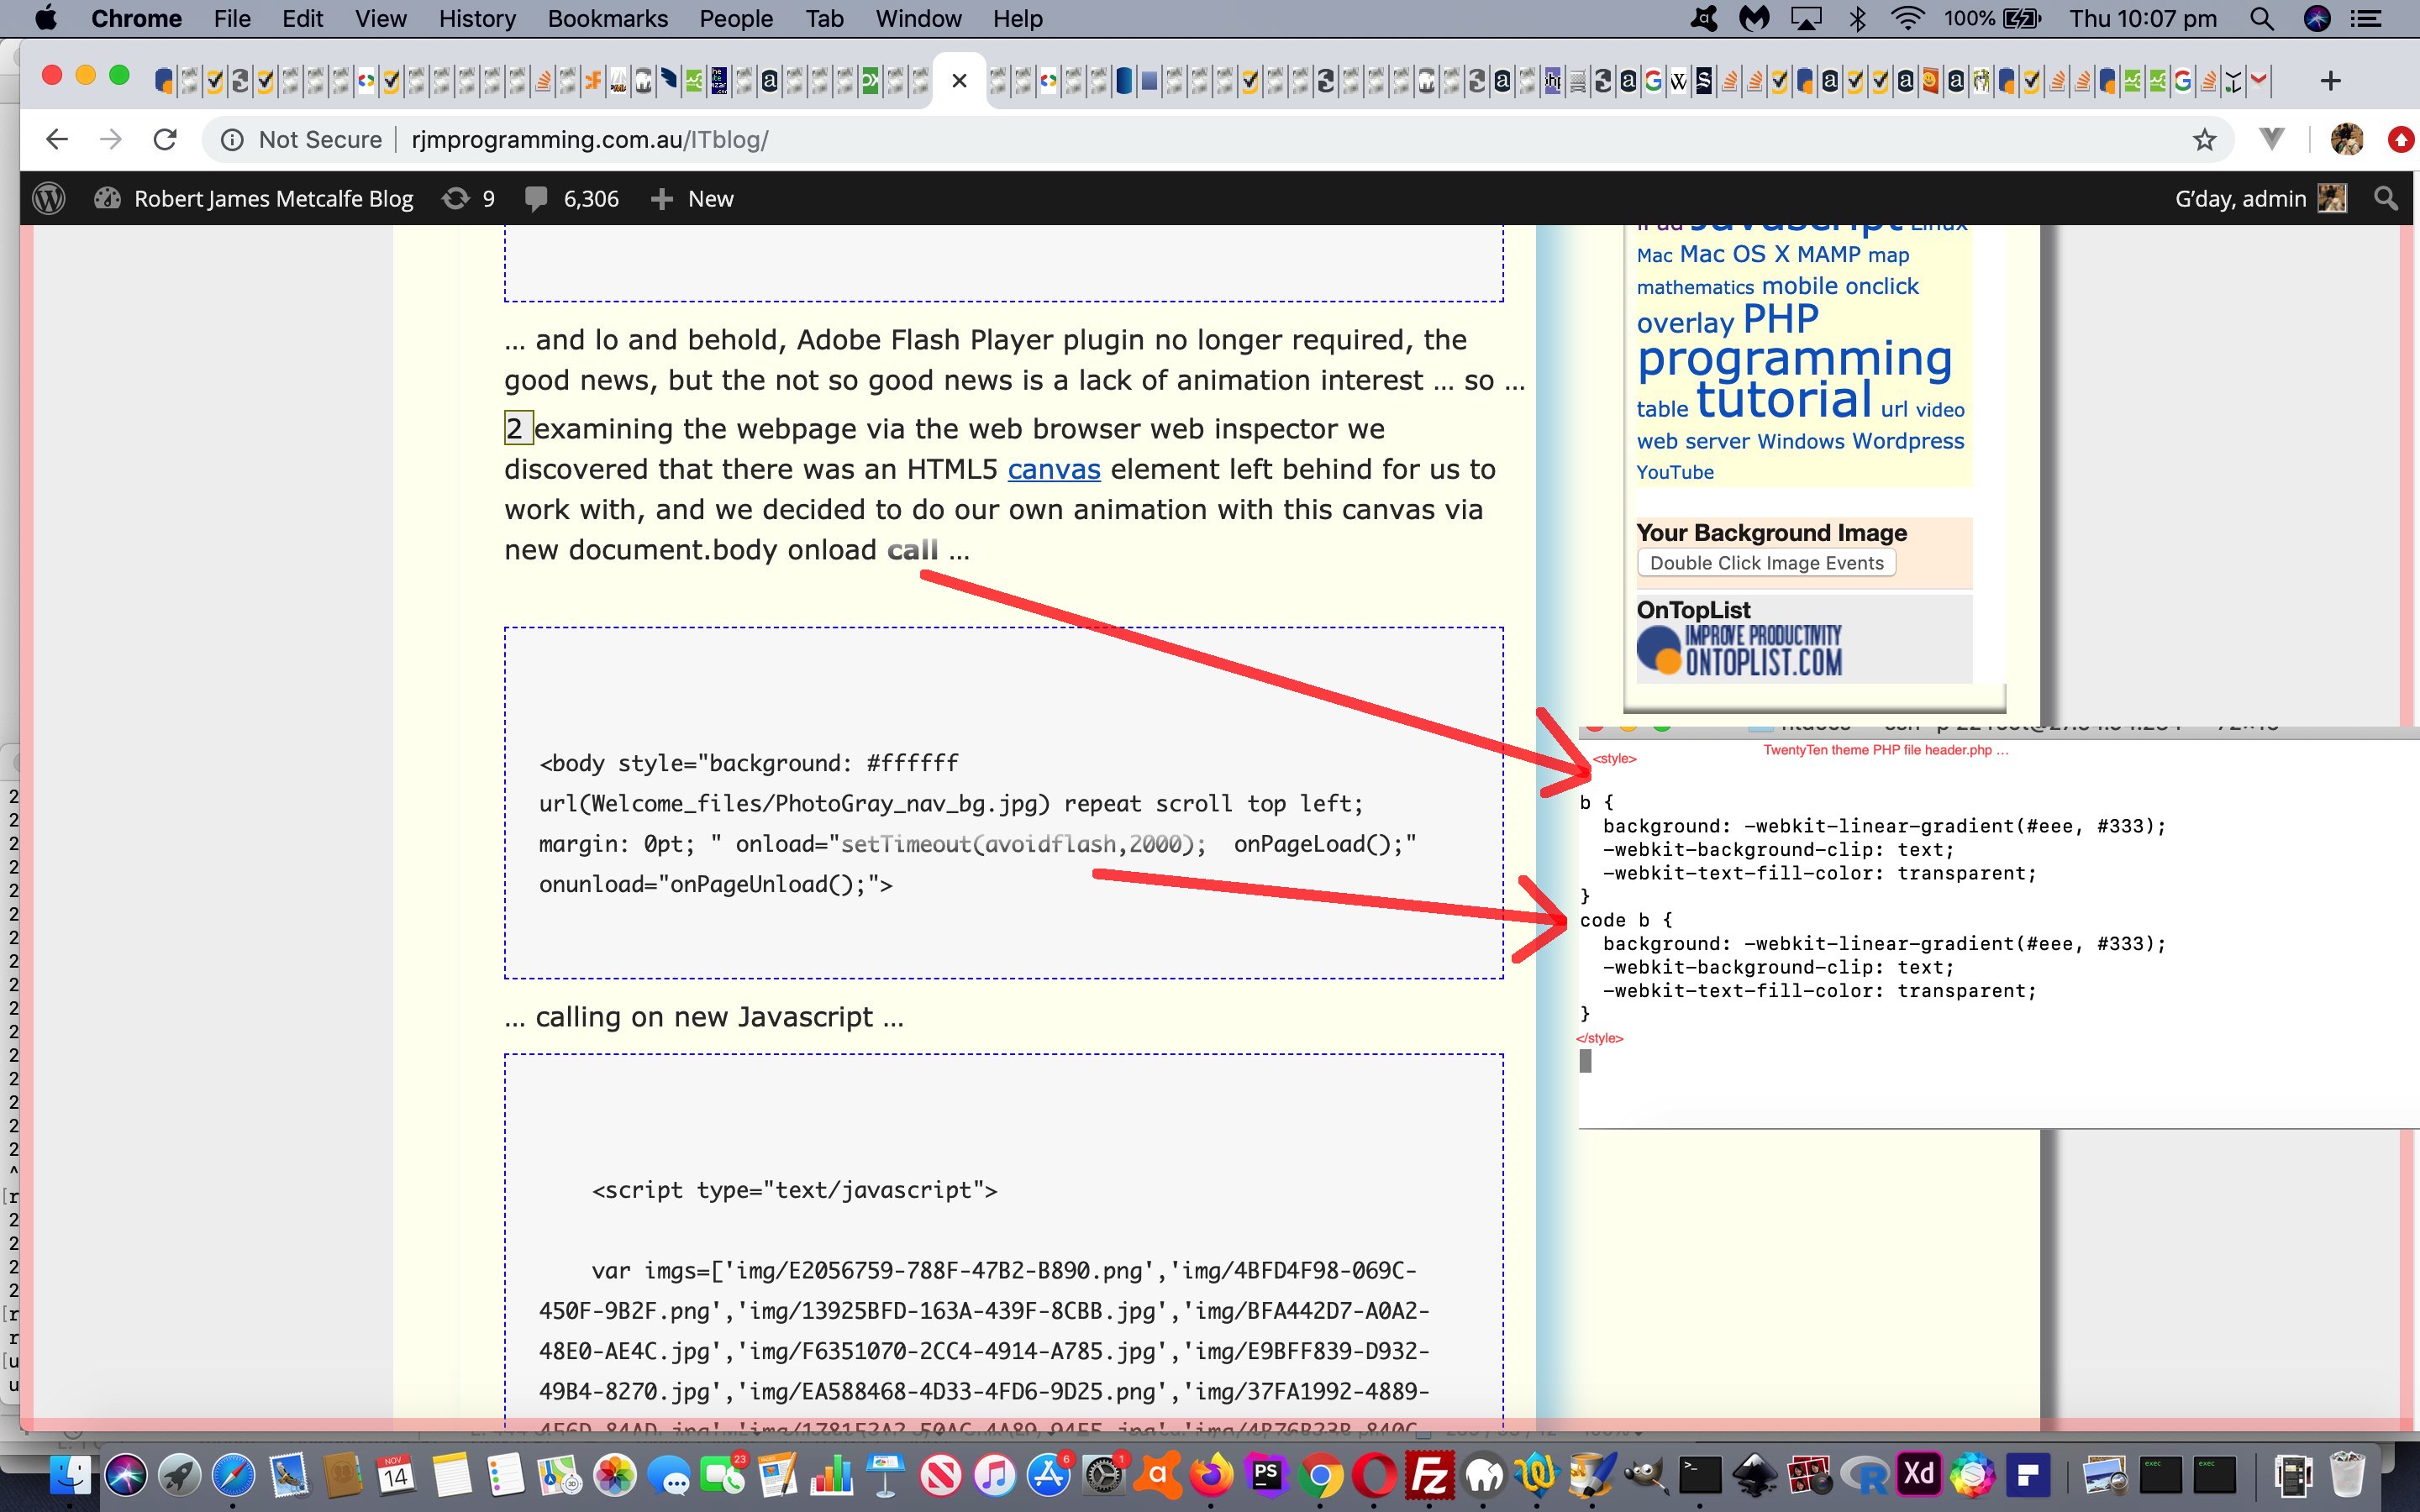Screen dimensions: 2420x1512
Task: Open comments count 6,306
Action: pyautogui.click(x=571, y=199)
